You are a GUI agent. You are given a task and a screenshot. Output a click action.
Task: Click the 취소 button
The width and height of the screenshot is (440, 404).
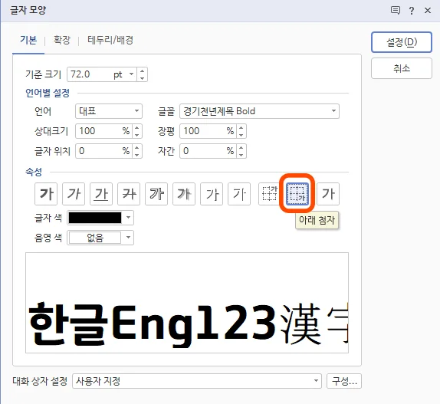tap(402, 68)
